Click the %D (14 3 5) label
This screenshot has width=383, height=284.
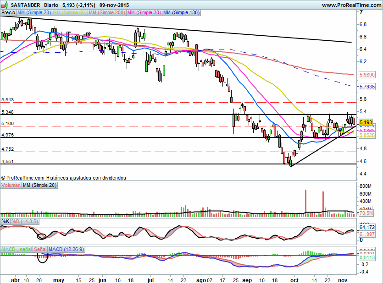[x=25, y=221]
